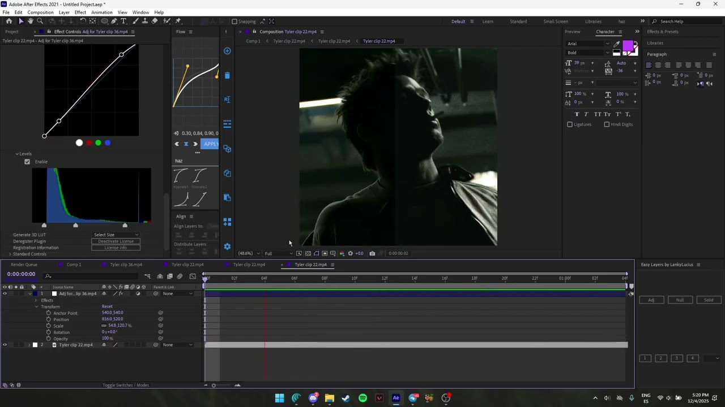Click the Opacity stopwatch icon

pos(48,339)
